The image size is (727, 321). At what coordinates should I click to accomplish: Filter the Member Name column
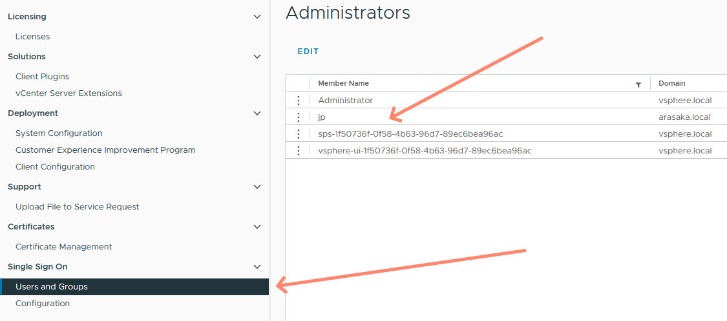[x=638, y=84]
